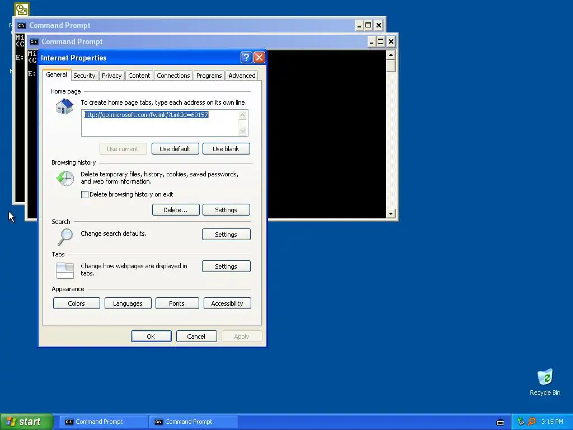573x430 pixels.
Task: Close the Internet Properties dialog
Action: [259, 58]
